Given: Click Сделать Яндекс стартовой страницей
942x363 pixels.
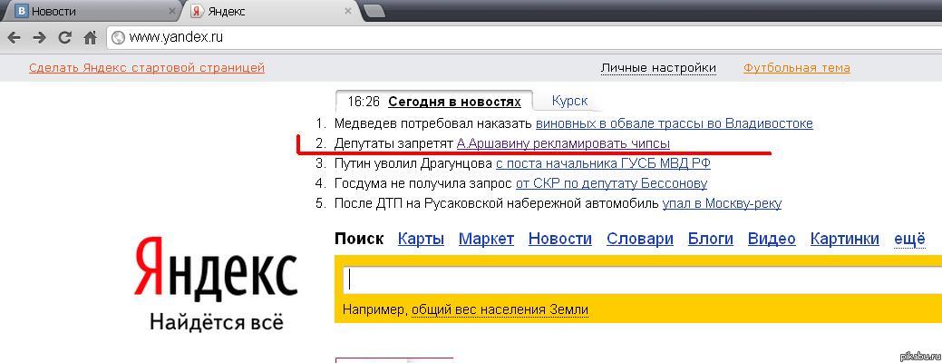Looking at the screenshot, I should [x=147, y=68].
